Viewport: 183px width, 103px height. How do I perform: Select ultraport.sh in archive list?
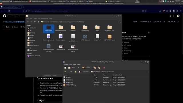pos(69,82)
